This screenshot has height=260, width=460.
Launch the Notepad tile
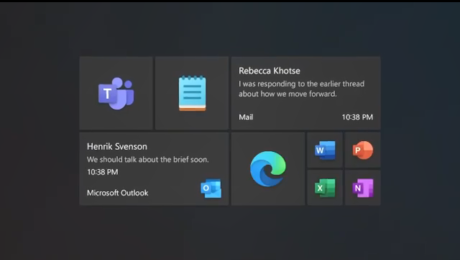pos(192,93)
